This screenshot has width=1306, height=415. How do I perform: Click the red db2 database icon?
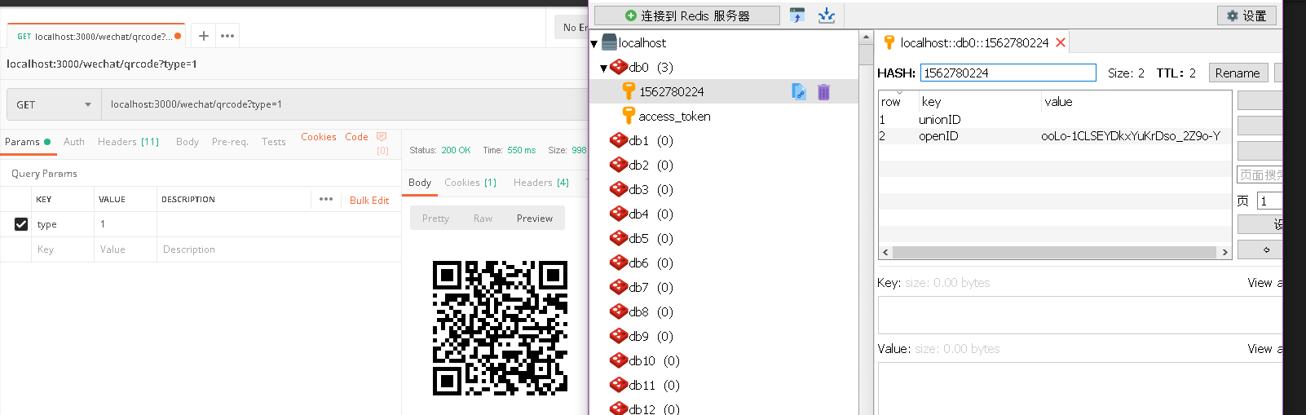click(x=619, y=165)
